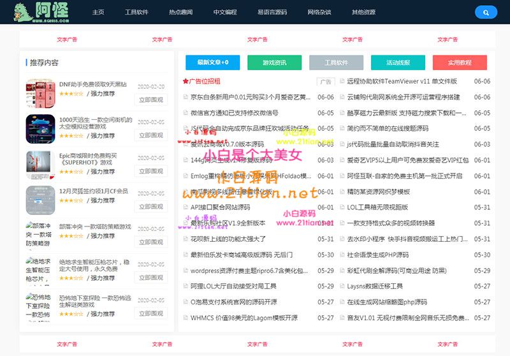Open 精防某资源网织梦模板 article

pyautogui.click(x=378, y=191)
